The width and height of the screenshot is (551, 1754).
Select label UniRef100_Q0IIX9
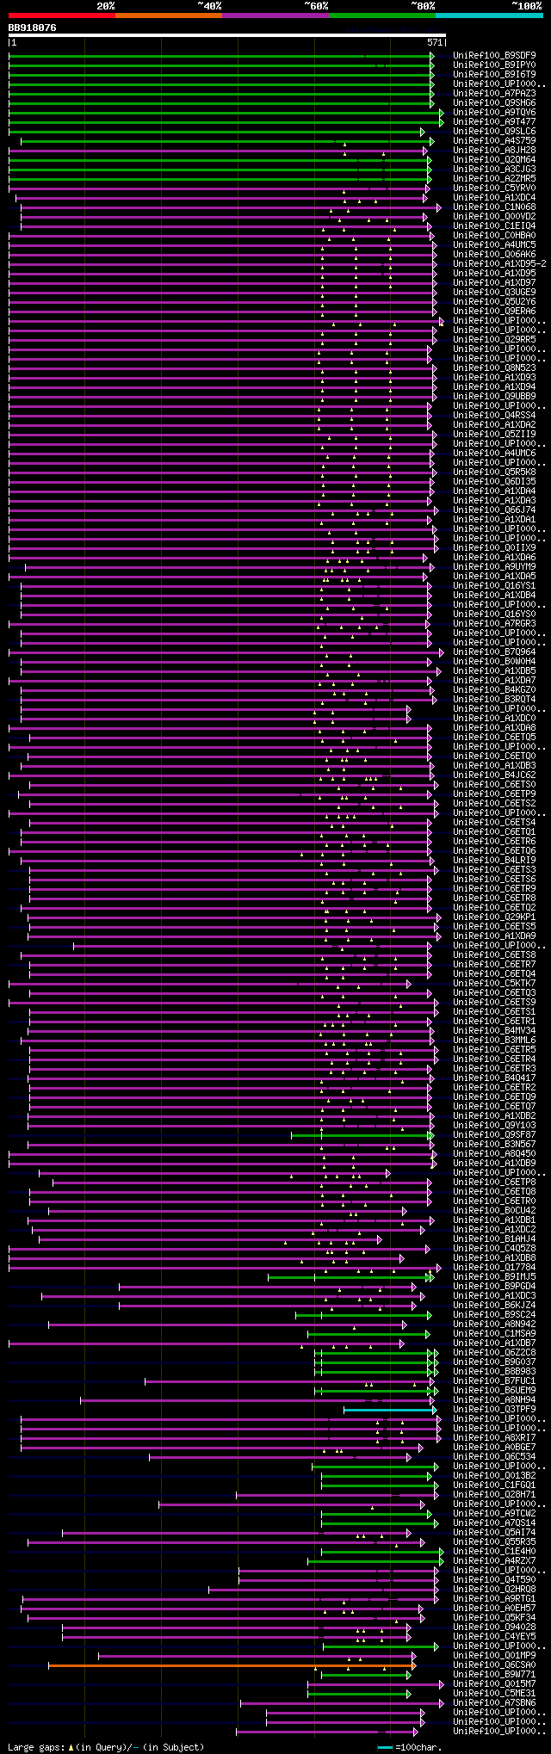pyautogui.click(x=494, y=547)
